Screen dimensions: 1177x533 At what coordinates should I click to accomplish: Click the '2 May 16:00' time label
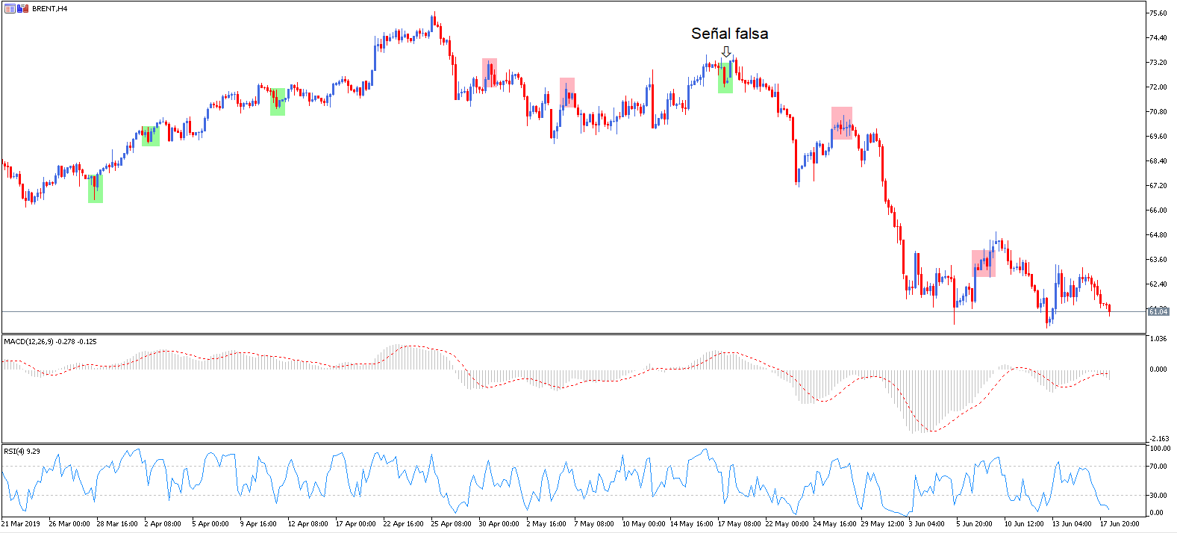546,524
